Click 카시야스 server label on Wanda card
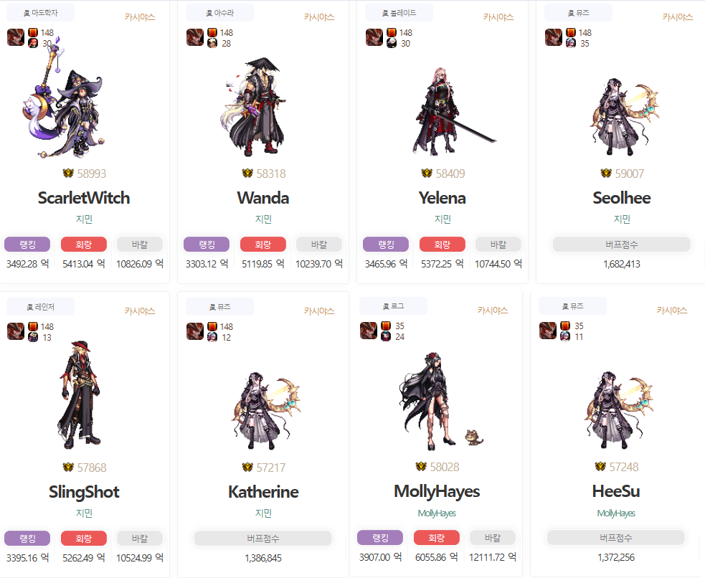The width and height of the screenshot is (705, 578). pyautogui.click(x=319, y=17)
